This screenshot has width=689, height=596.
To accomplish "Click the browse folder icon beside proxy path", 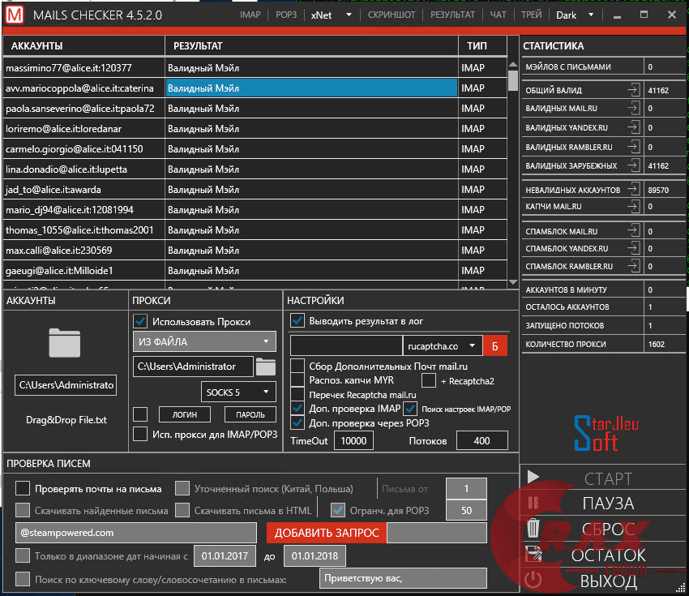I will [265, 367].
